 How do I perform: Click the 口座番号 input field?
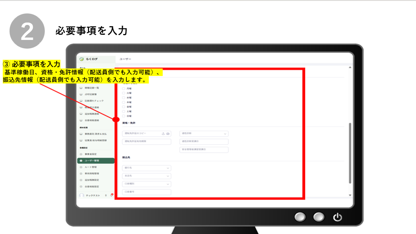tap(147, 192)
